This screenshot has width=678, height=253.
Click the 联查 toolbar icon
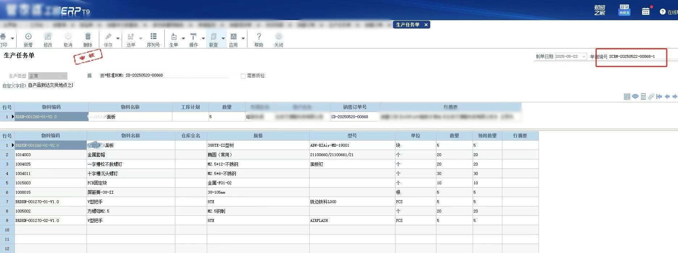click(213, 37)
